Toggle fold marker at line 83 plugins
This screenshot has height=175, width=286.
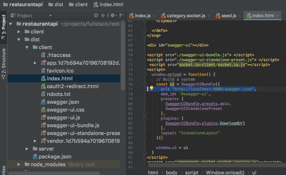145,118
